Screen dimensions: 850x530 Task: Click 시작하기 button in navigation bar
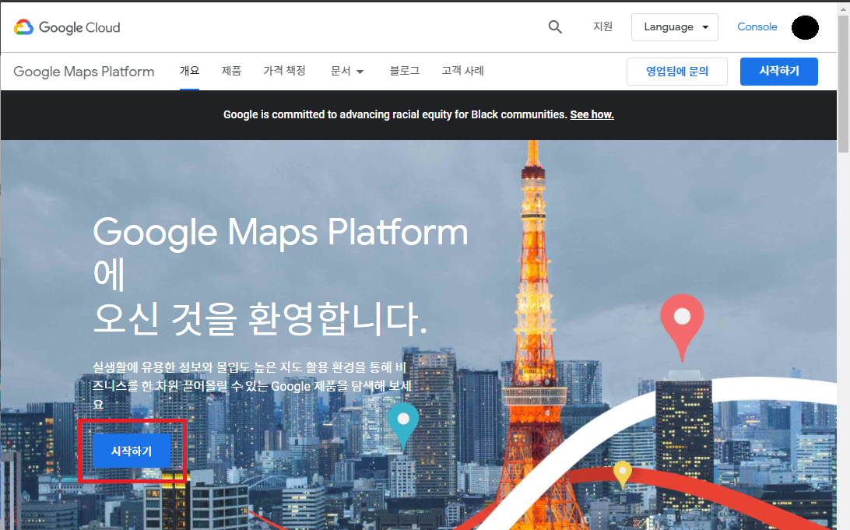coord(779,72)
